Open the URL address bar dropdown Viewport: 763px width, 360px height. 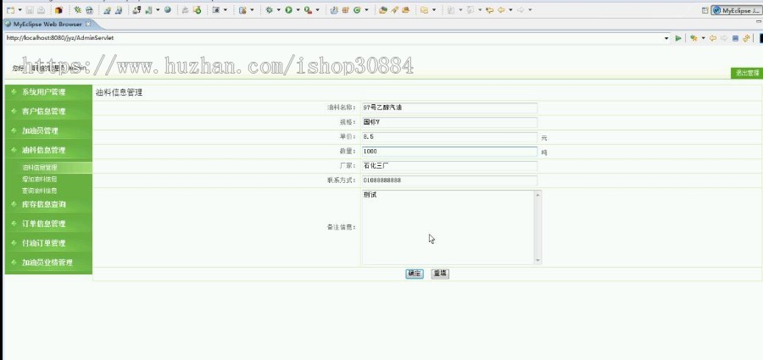click(x=666, y=38)
